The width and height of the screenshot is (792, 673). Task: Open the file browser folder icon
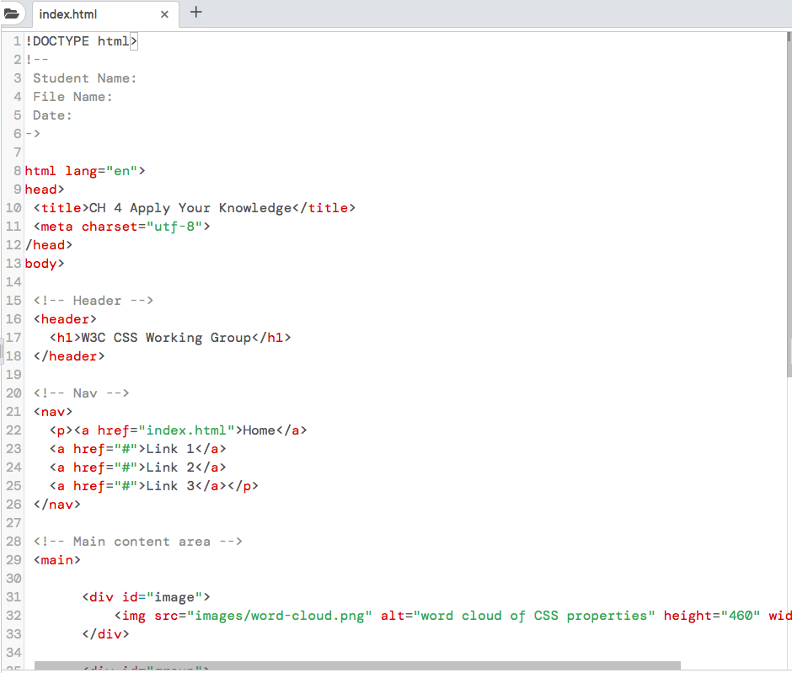click(13, 13)
